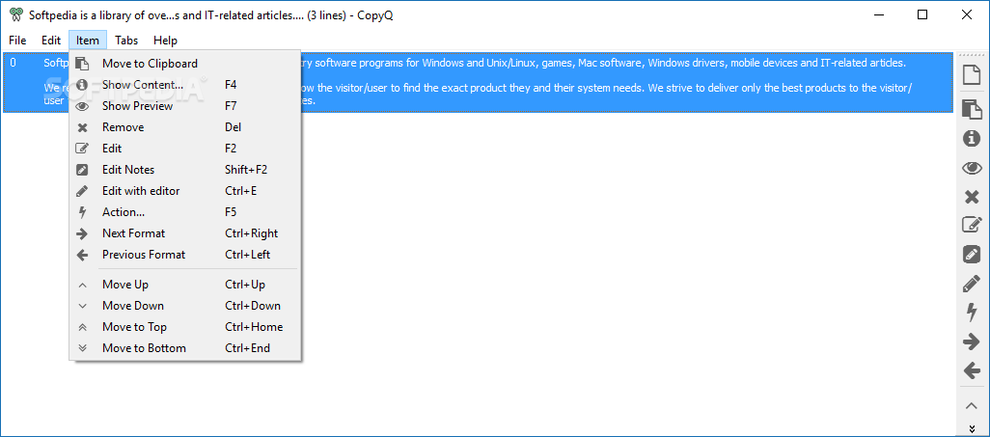
Task: Choose Remove from the Item menu
Action: point(185,127)
